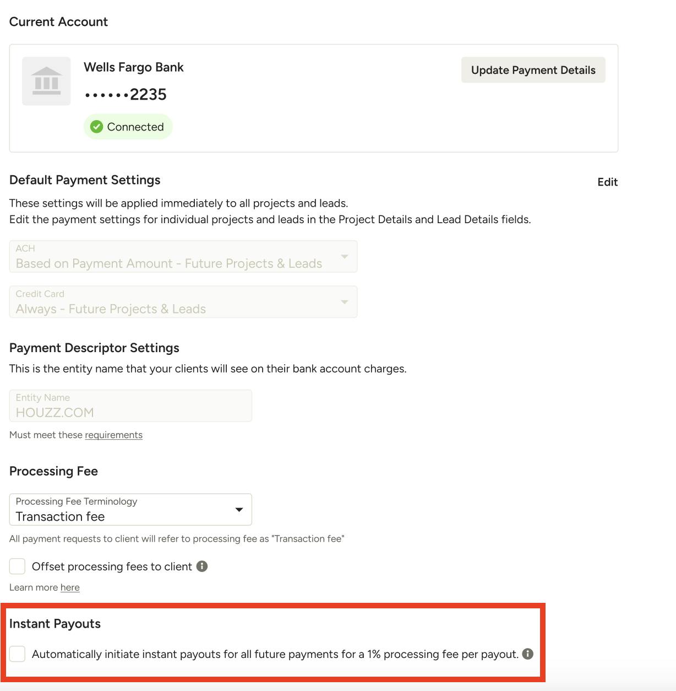Check the automatic instant payouts checkbox

[x=17, y=654]
